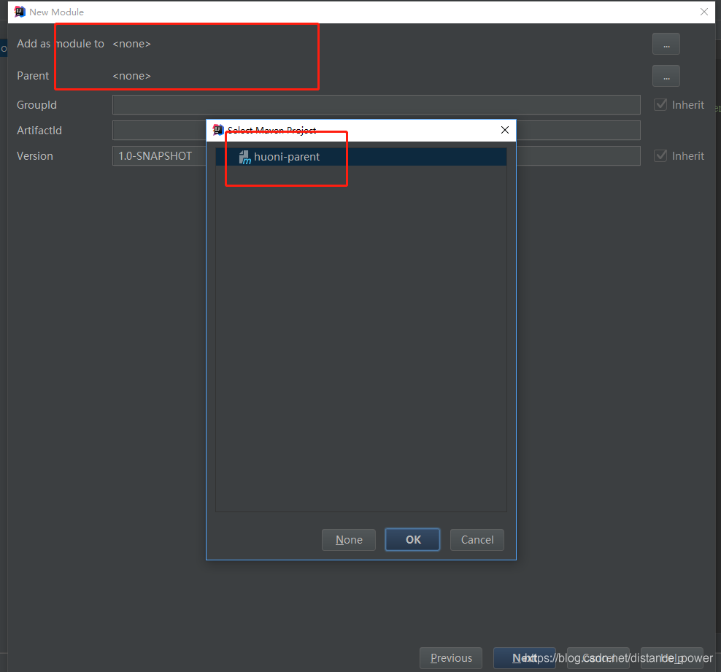Viewport: 721px width, 672px height.
Task: Toggle Inherit checkbox for GroupId
Action: click(x=660, y=105)
